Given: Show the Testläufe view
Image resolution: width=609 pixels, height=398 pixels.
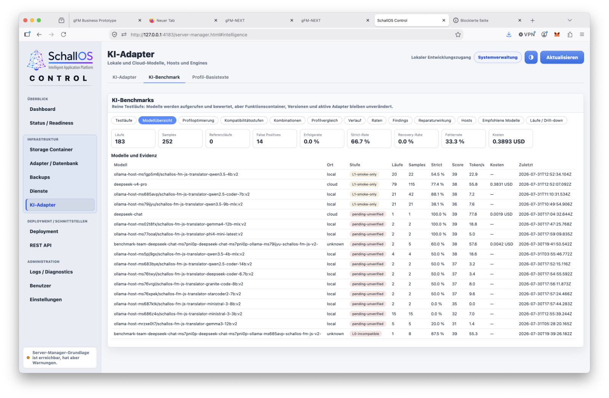Looking at the screenshot, I should click(124, 120).
